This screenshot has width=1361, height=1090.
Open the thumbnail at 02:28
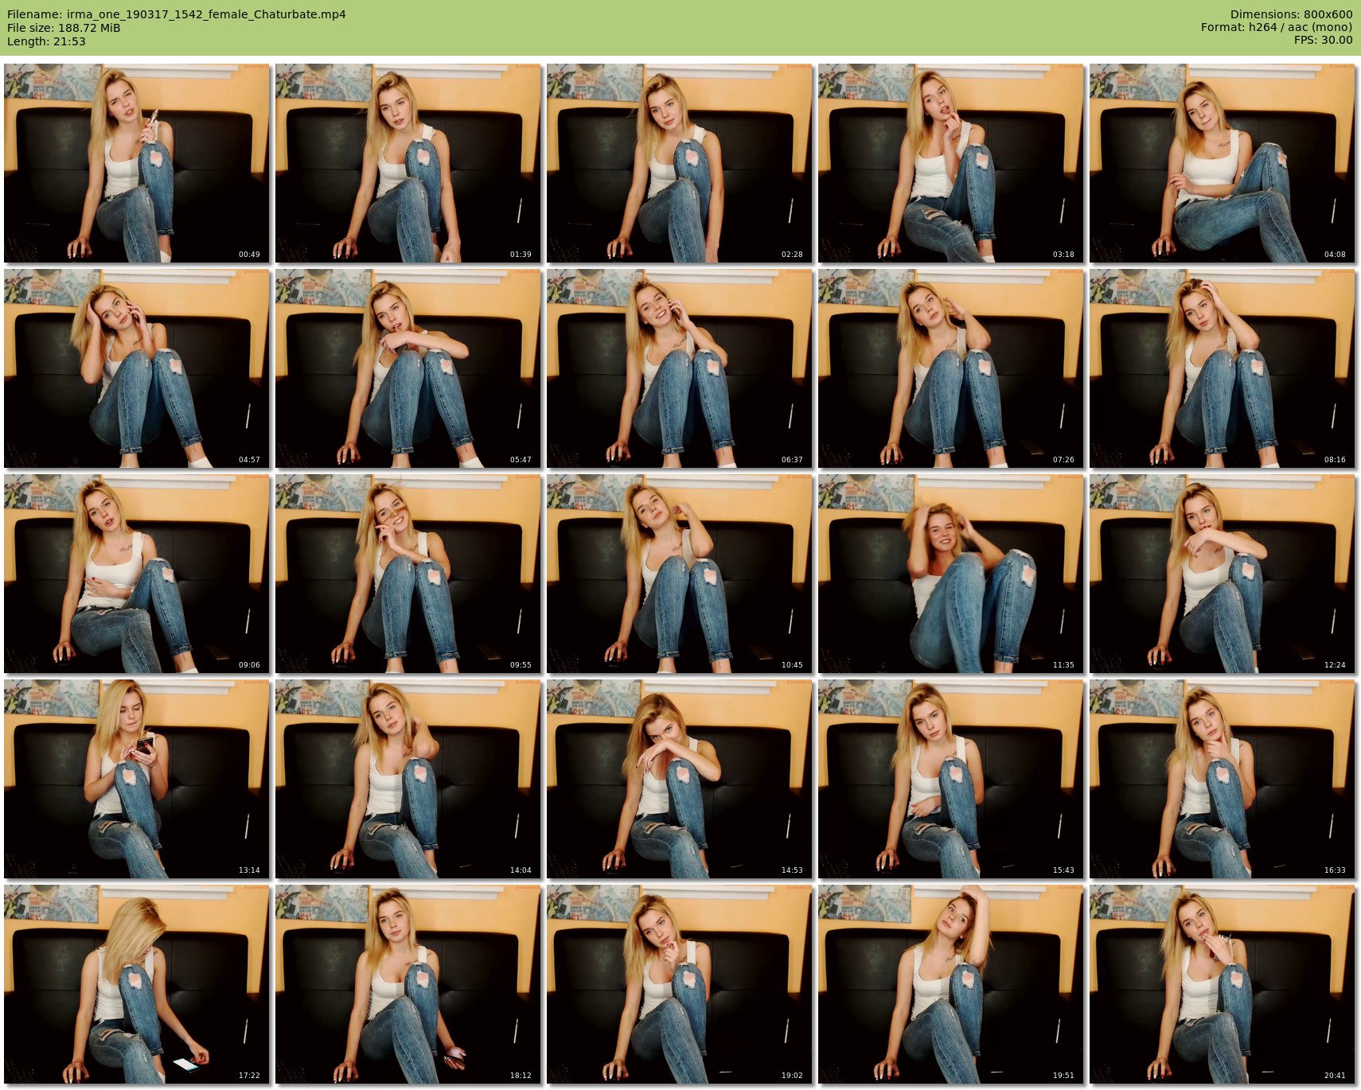(679, 163)
